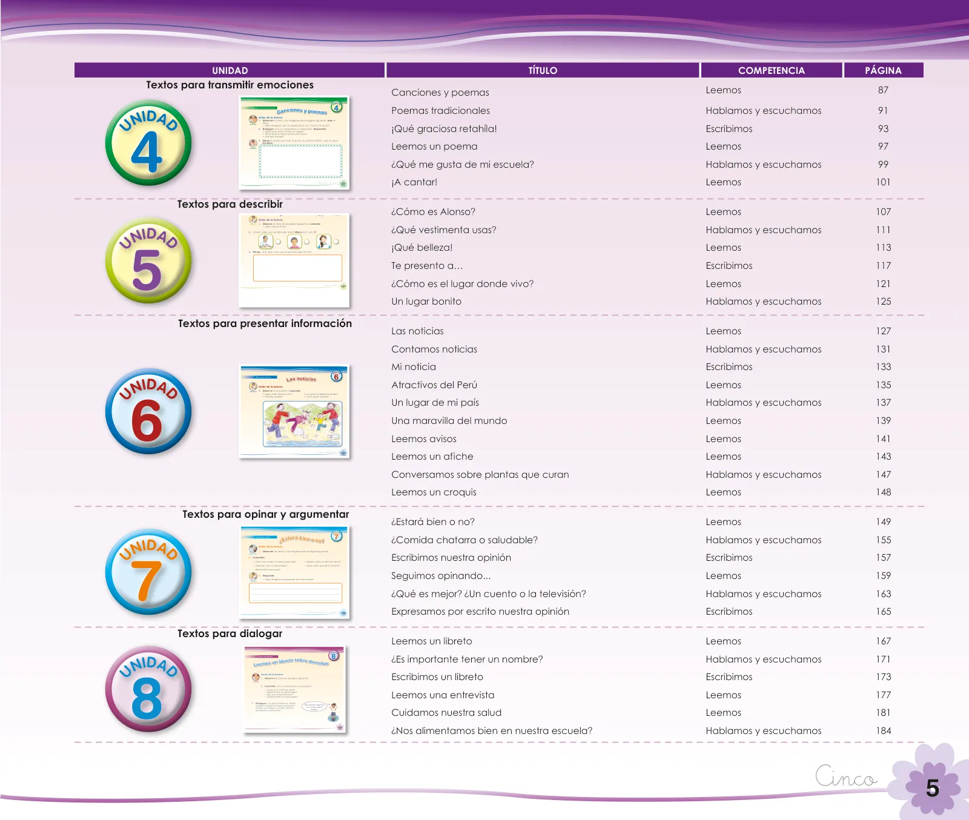
Task: Click title ¡Qué graciosa retahíla!
Action: click(x=444, y=129)
